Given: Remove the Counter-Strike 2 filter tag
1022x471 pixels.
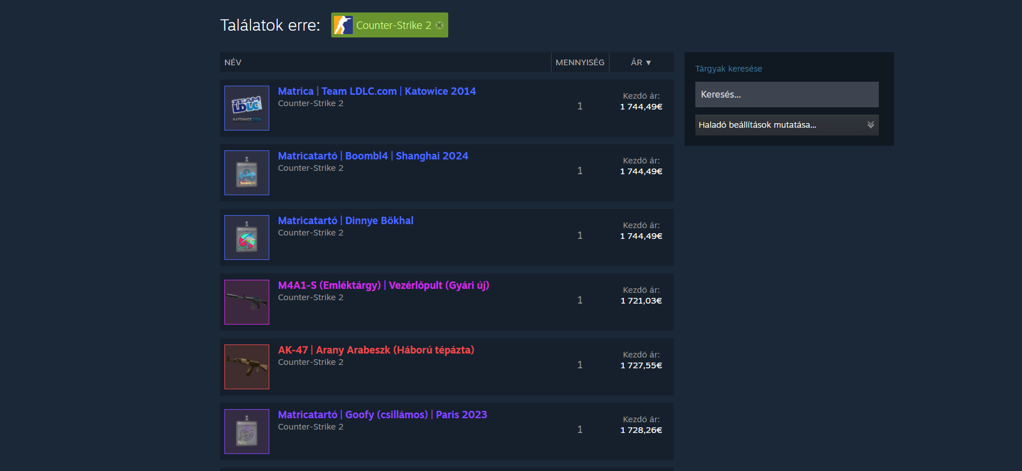Looking at the screenshot, I should [x=439, y=25].
